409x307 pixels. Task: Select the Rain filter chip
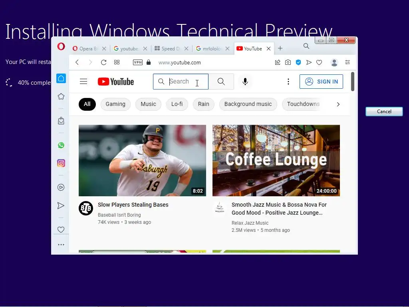click(203, 104)
